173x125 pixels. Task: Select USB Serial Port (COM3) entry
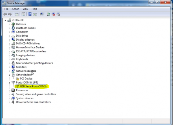[33, 86]
